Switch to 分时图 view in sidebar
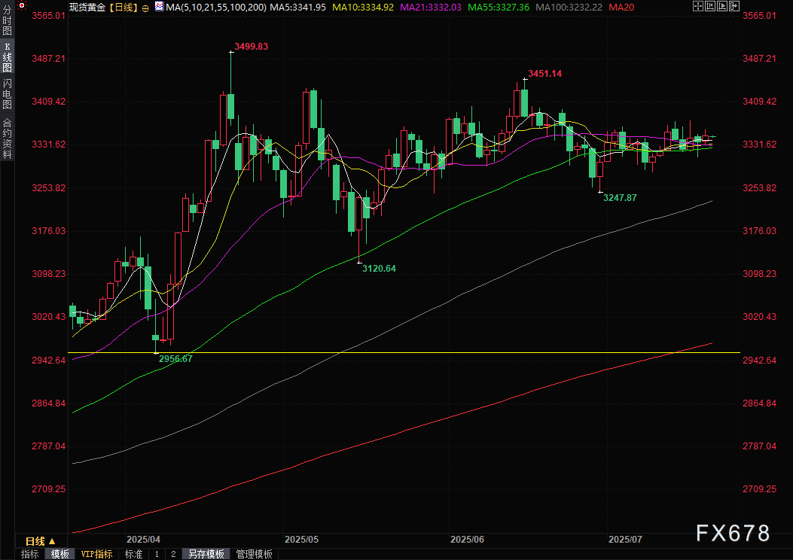793x560 pixels. pyautogui.click(x=7, y=20)
